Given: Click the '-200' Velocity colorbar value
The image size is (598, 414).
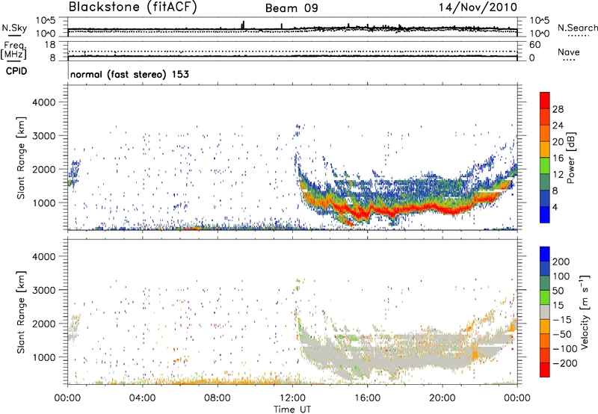Looking at the screenshot, I should click(564, 363).
